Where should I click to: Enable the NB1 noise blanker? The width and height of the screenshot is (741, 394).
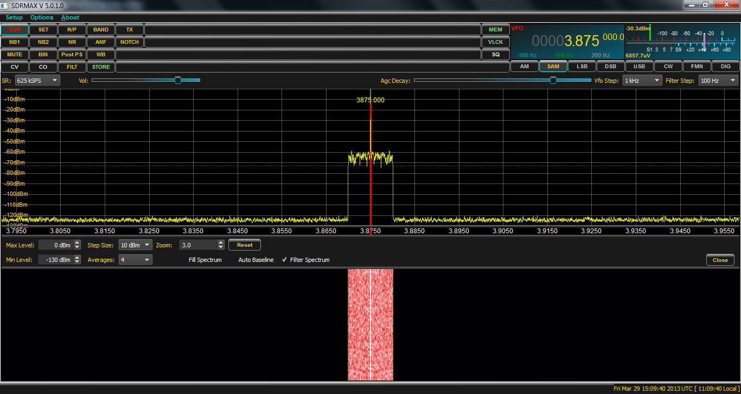point(15,42)
